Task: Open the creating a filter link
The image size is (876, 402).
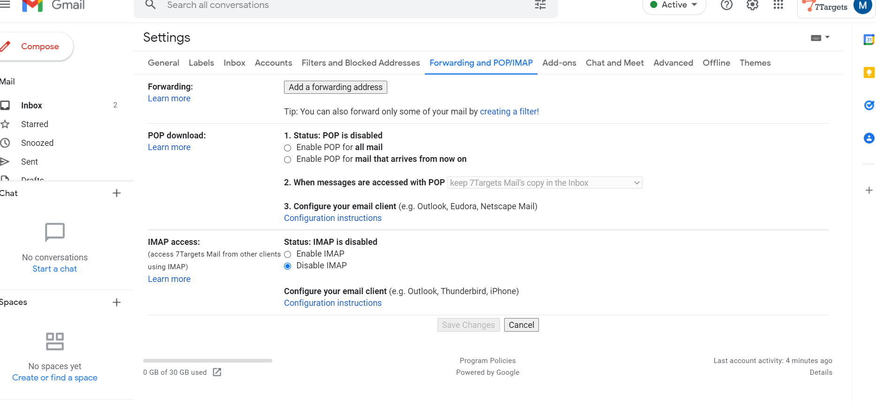Action: (509, 112)
